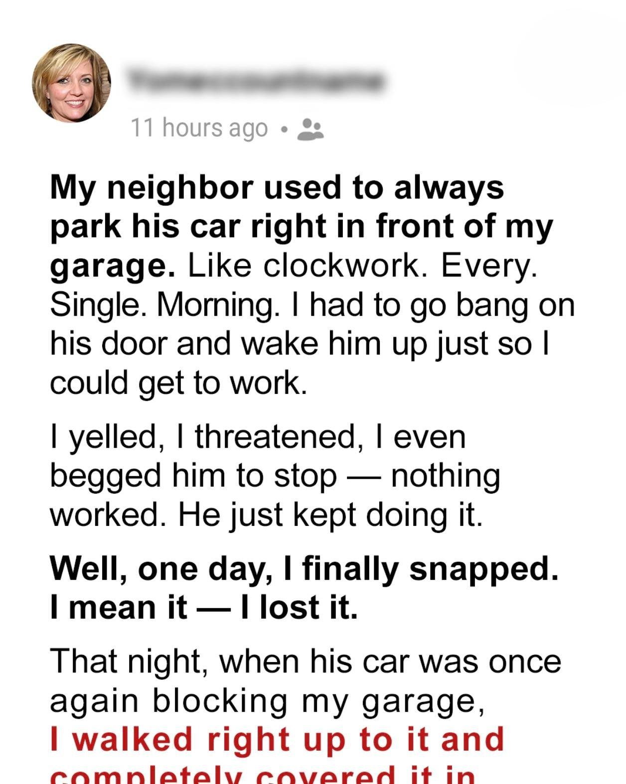The height and width of the screenshot is (784, 626).
Task: Click the "11 hours ago" timestamp
Action: tap(199, 129)
